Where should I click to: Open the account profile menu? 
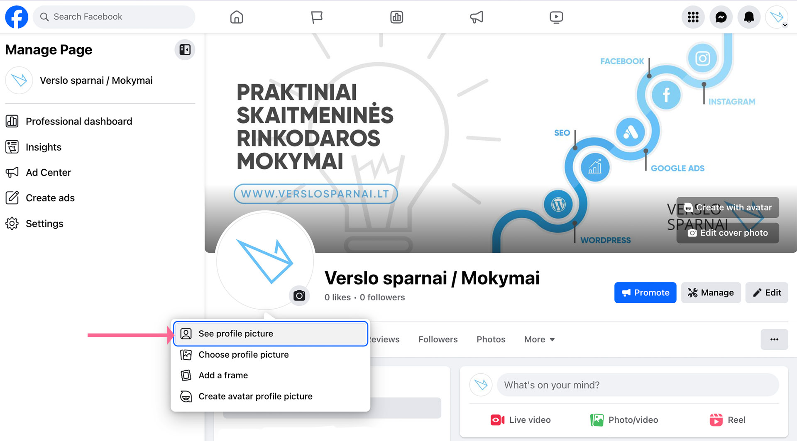pyautogui.click(x=777, y=17)
